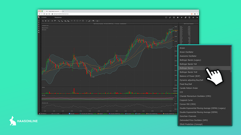Click the BBands (20/2/2) chart label

pyautogui.click(x=45, y=28)
